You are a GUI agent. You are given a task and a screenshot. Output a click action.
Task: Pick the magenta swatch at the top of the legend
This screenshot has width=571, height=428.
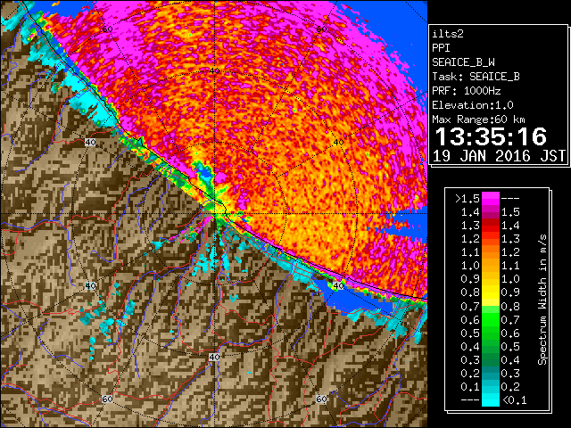click(x=491, y=198)
